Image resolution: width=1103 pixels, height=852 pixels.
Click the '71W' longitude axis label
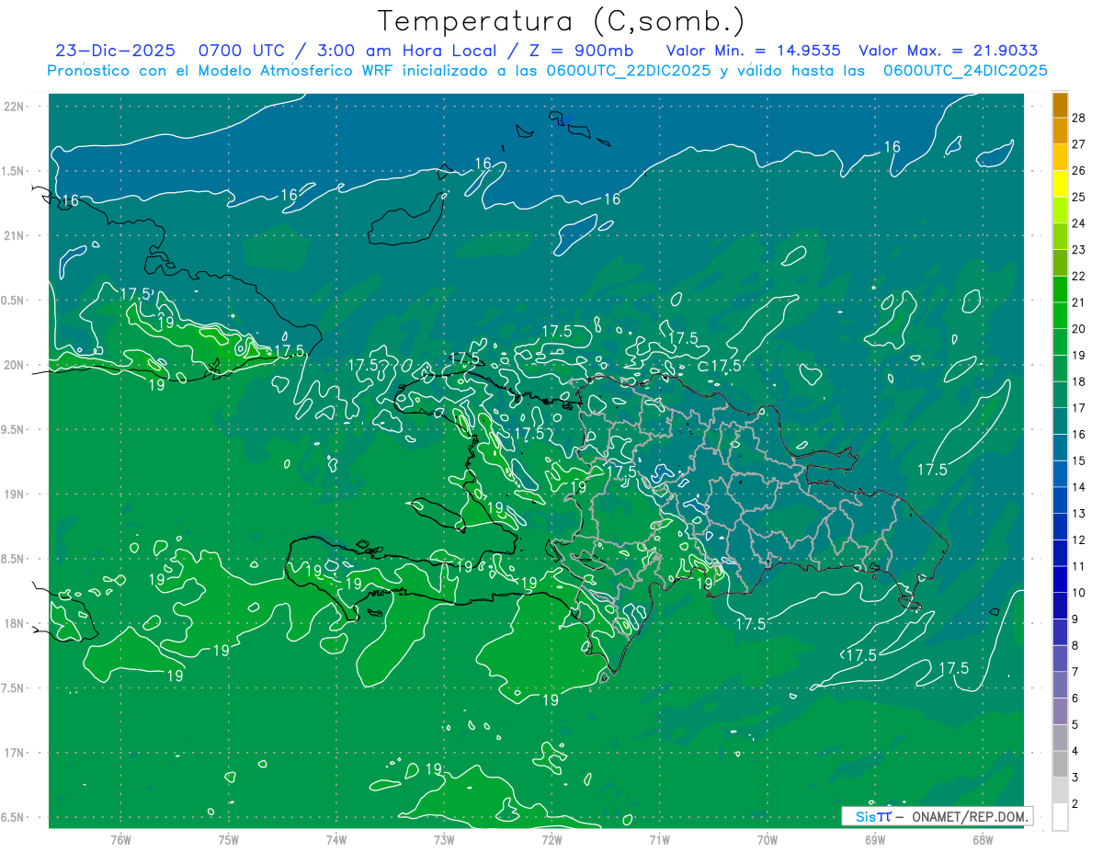659,840
